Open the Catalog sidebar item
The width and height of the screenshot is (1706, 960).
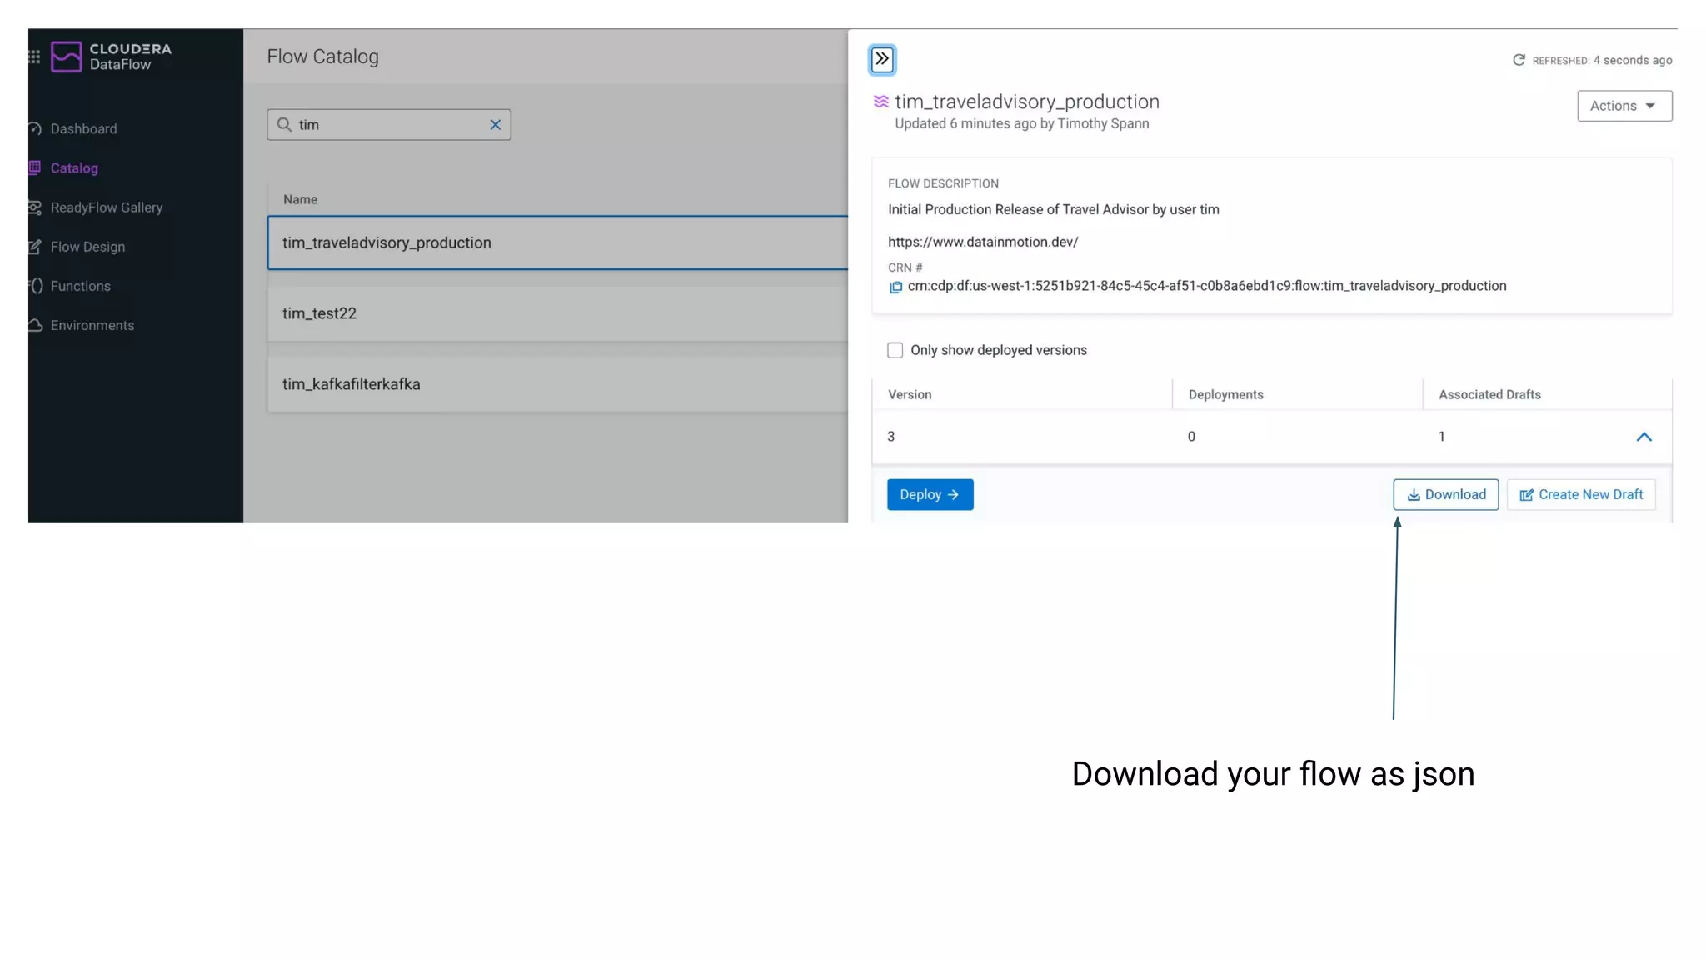(74, 167)
